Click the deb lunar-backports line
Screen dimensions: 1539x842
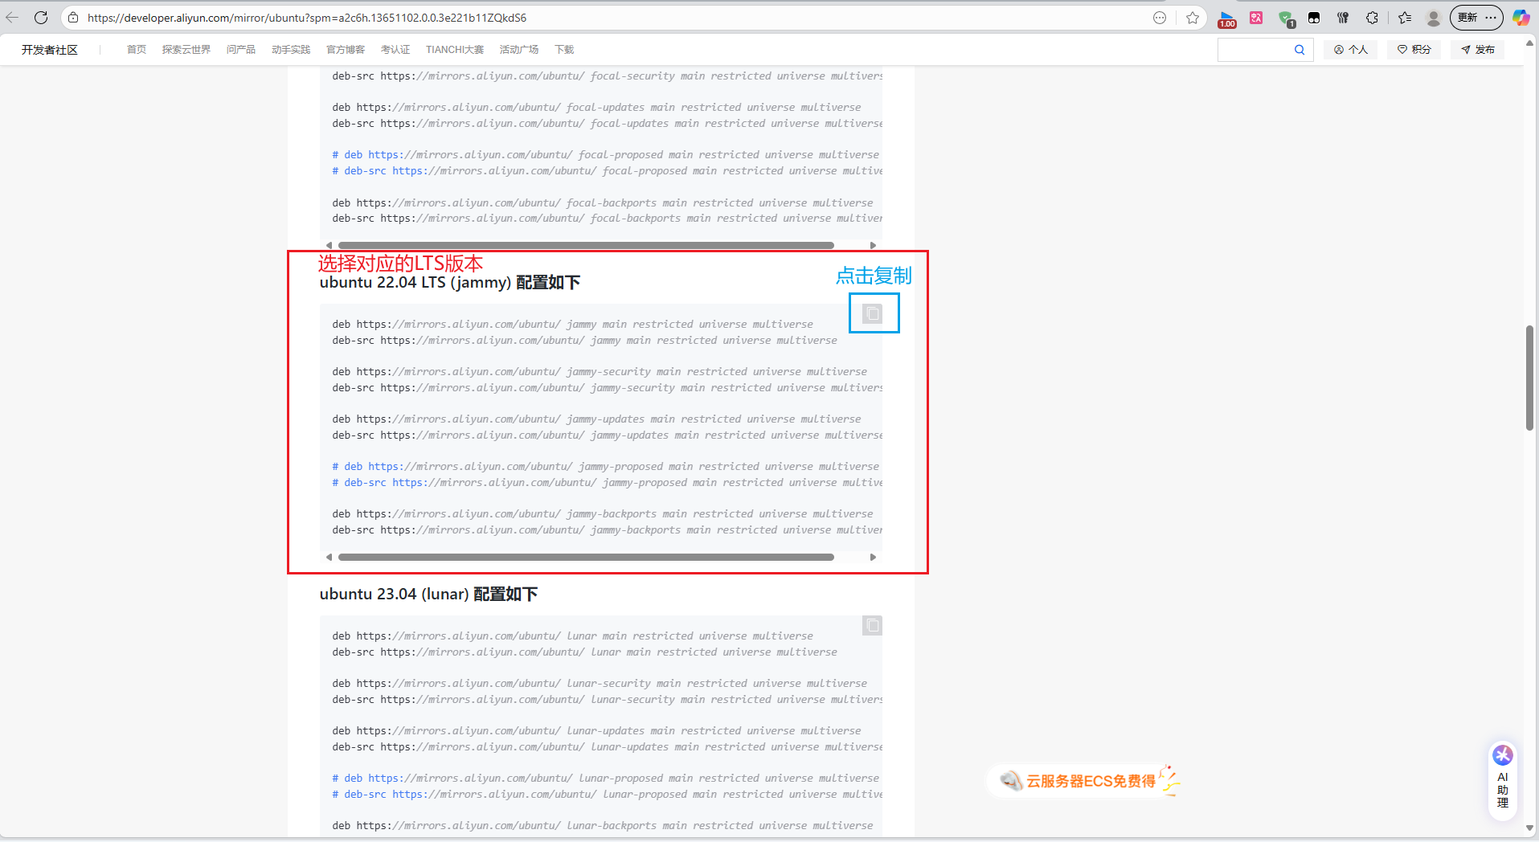click(x=603, y=826)
